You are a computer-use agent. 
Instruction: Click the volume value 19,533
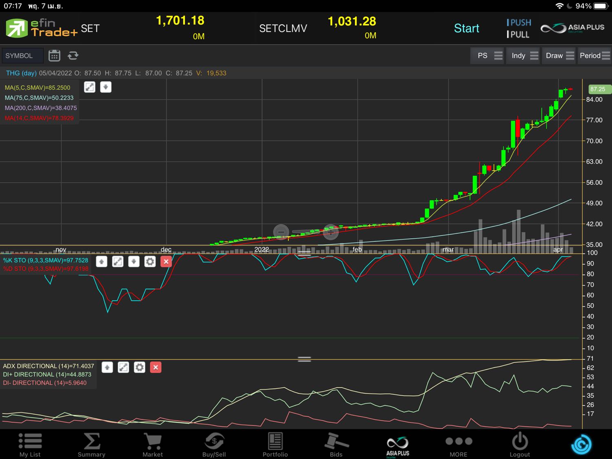pos(216,73)
